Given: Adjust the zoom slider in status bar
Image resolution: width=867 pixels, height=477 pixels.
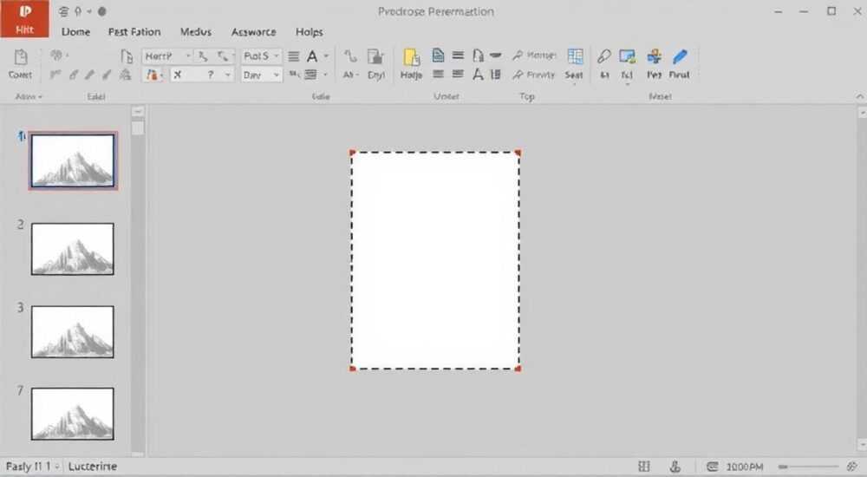Looking at the screenshot, I should coord(809,467).
